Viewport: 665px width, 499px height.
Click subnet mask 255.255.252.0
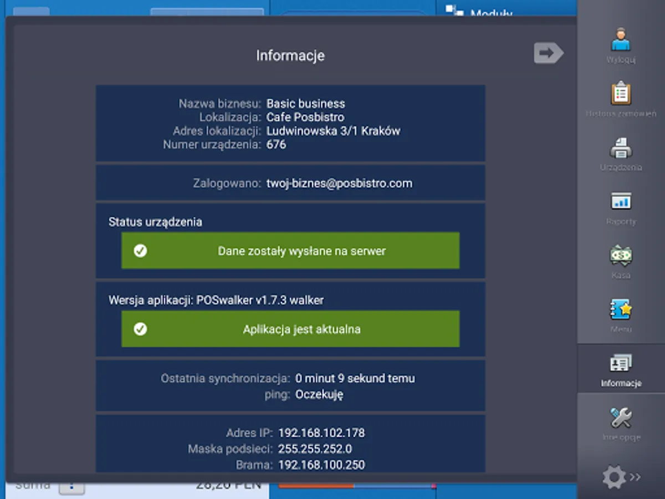(x=315, y=449)
